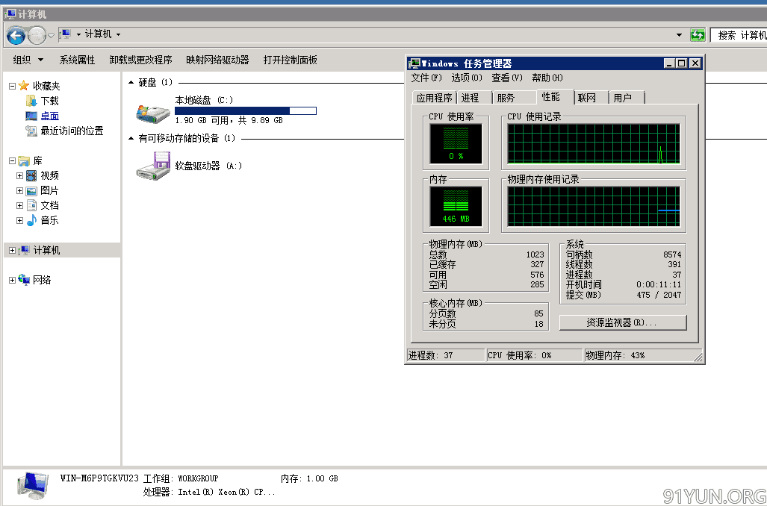Screen dimensions: 767x506
Task: Expand the 网络 tree node
Action: pos(12,280)
